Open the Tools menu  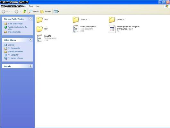[31, 6]
